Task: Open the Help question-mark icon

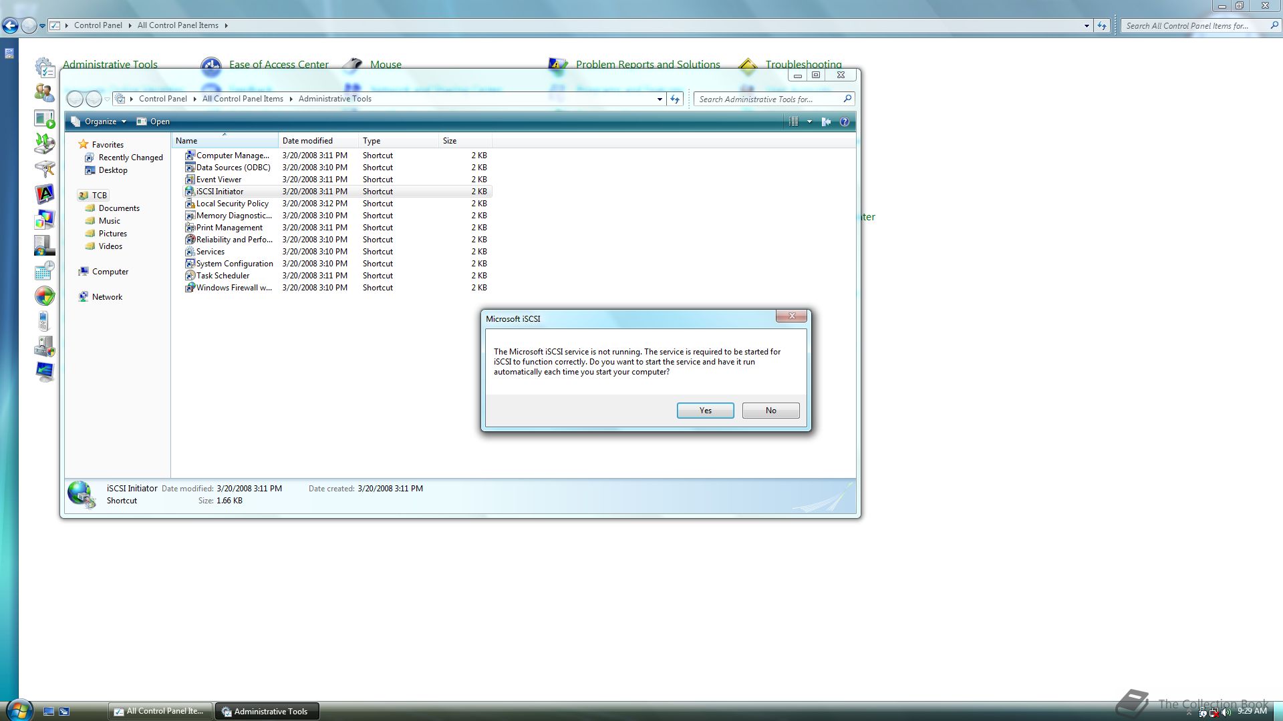Action: pyautogui.click(x=844, y=122)
